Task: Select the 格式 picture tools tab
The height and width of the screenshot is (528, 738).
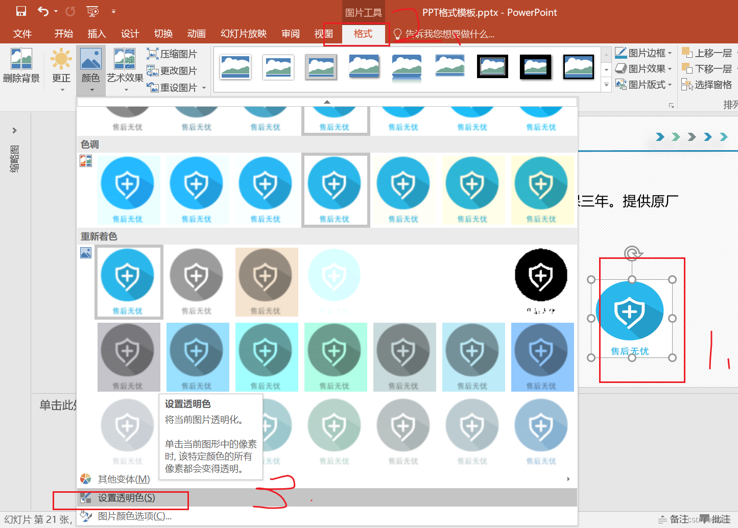Action: pyautogui.click(x=363, y=34)
